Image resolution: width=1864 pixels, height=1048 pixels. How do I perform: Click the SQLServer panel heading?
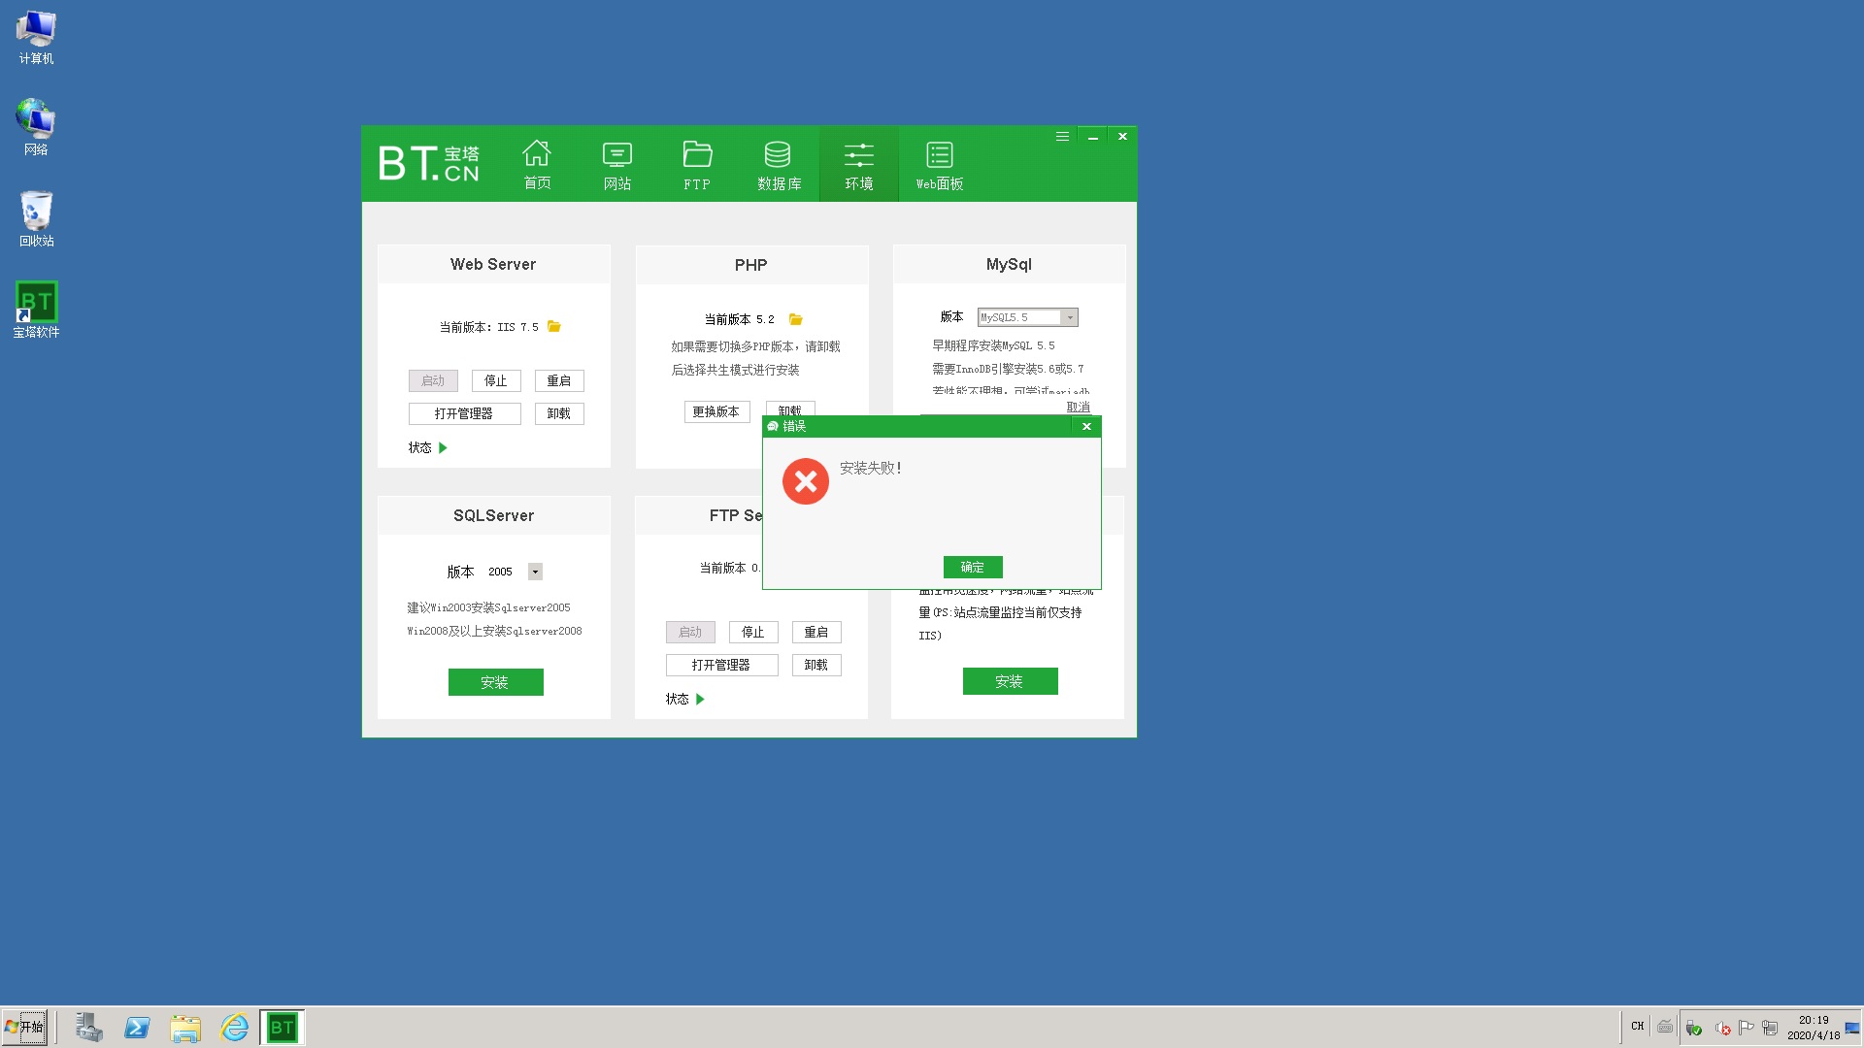(493, 515)
